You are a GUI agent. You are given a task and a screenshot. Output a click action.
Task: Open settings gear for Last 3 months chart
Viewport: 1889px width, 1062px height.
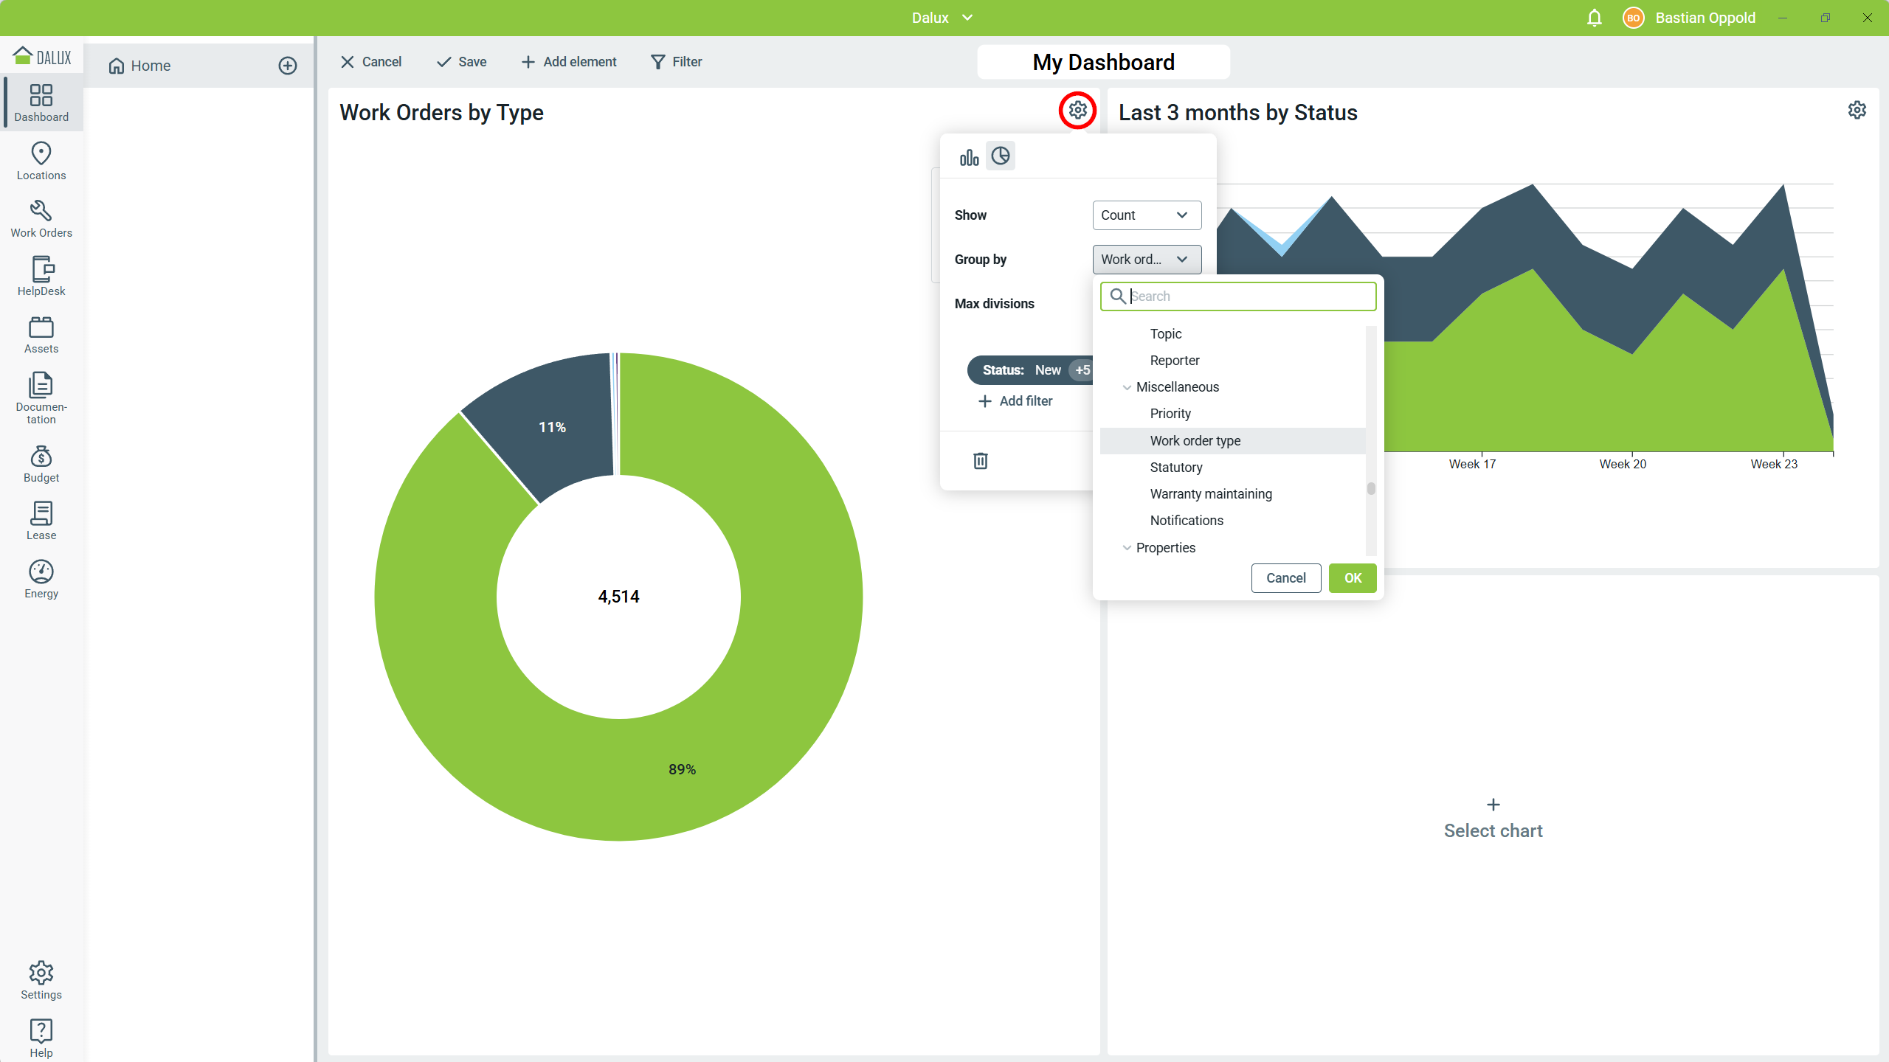point(1857,110)
